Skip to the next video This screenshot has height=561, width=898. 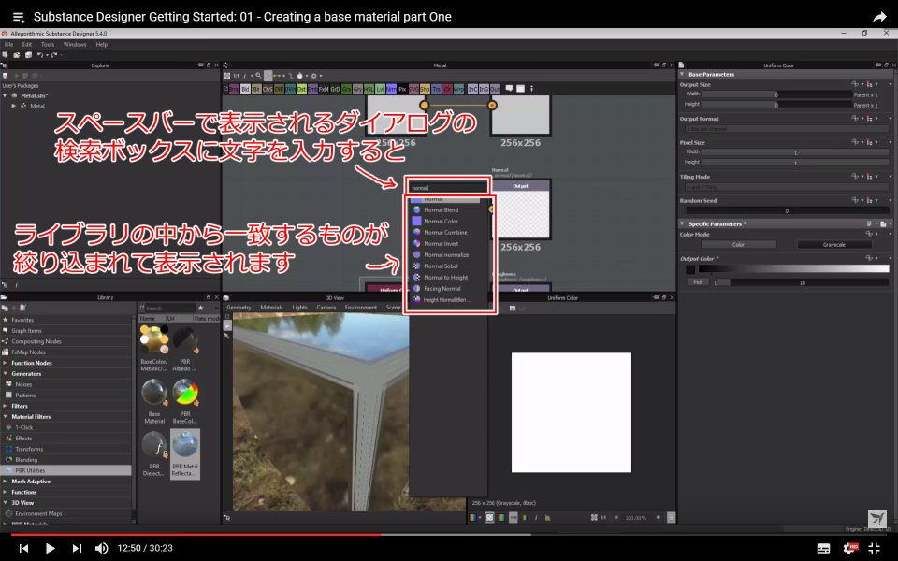tap(77, 548)
